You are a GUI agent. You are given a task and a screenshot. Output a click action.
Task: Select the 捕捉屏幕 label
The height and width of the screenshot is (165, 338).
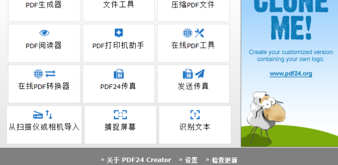click(120, 127)
